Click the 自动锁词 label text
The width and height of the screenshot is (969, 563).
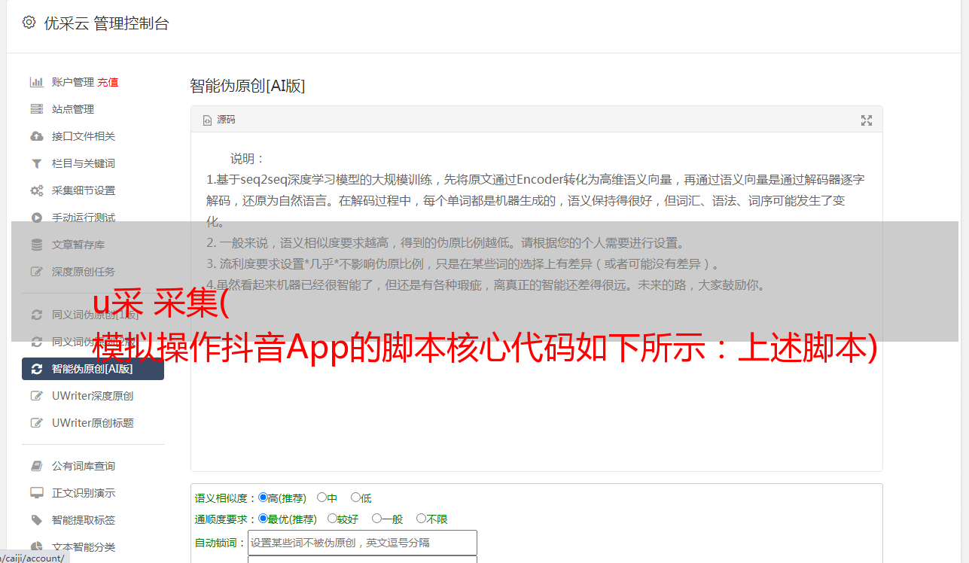pyautogui.click(x=220, y=543)
